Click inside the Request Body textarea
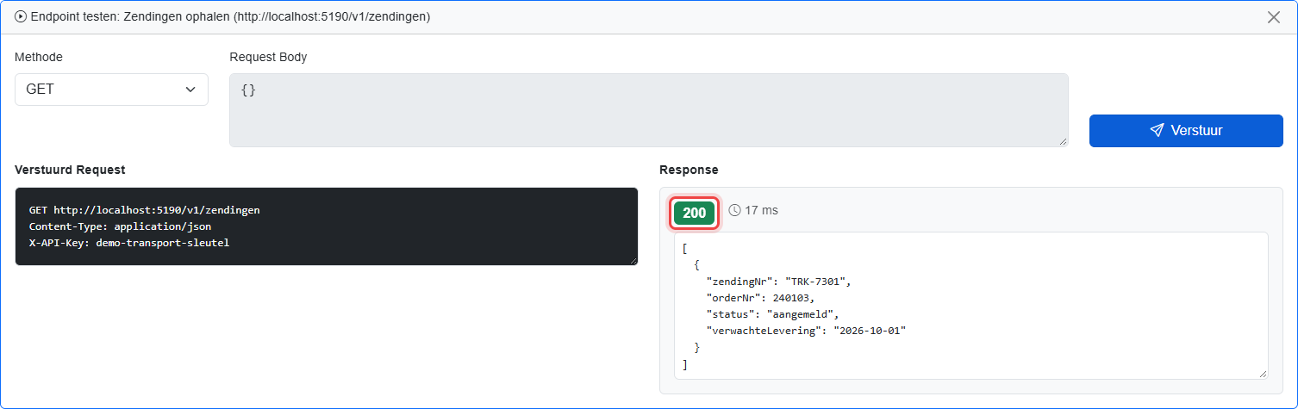1298x409 pixels. [x=648, y=110]
